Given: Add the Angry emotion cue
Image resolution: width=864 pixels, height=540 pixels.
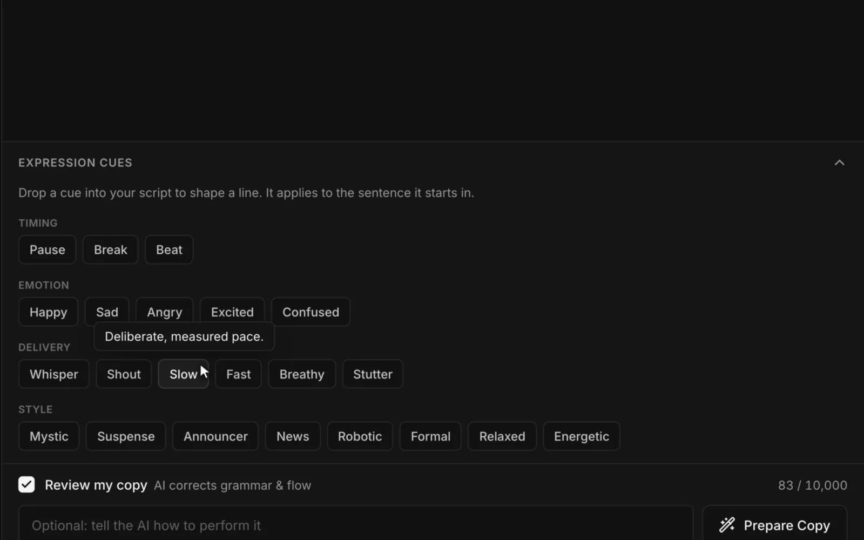Looking at the screenshot, I should (164, 312).
